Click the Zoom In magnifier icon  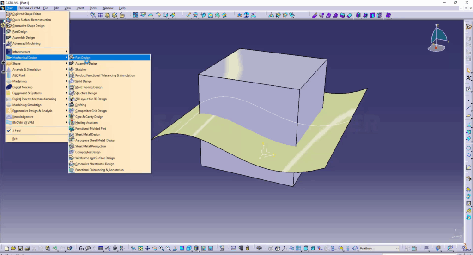coord(161,248)
